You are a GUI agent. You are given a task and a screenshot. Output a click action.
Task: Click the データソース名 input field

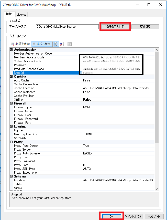pyautogui.click(x=67, y=27)
